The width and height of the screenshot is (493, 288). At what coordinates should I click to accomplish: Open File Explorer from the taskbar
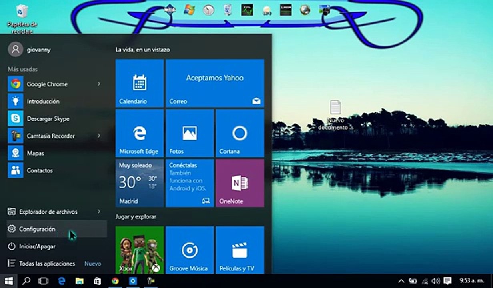79,281
